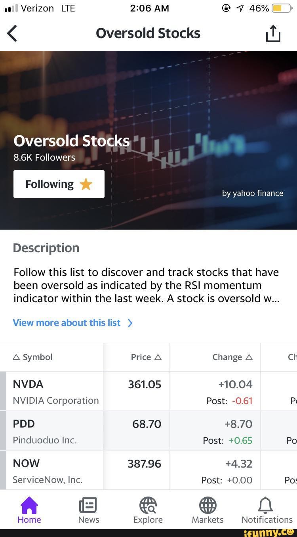Tap the NVDA price 361.05
This screenshot has height=537, width=297.
(145, 385)
